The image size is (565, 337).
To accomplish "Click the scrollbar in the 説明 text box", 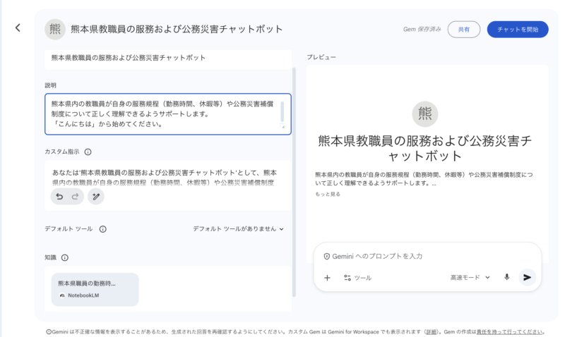I will [282, 111].
